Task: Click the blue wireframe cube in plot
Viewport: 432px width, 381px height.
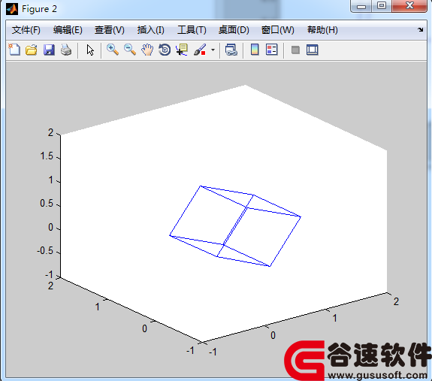Action: [x=235, y=226]
